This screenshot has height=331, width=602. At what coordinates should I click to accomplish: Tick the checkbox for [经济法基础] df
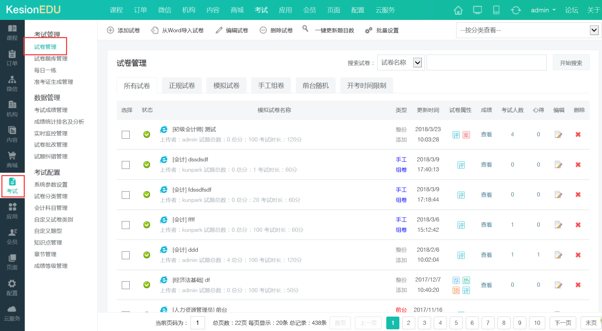click(x=126, y=285)
